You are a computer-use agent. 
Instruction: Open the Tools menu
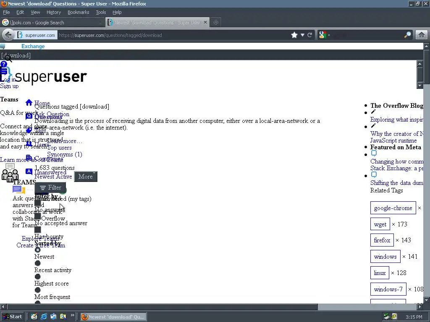(101, 12)
